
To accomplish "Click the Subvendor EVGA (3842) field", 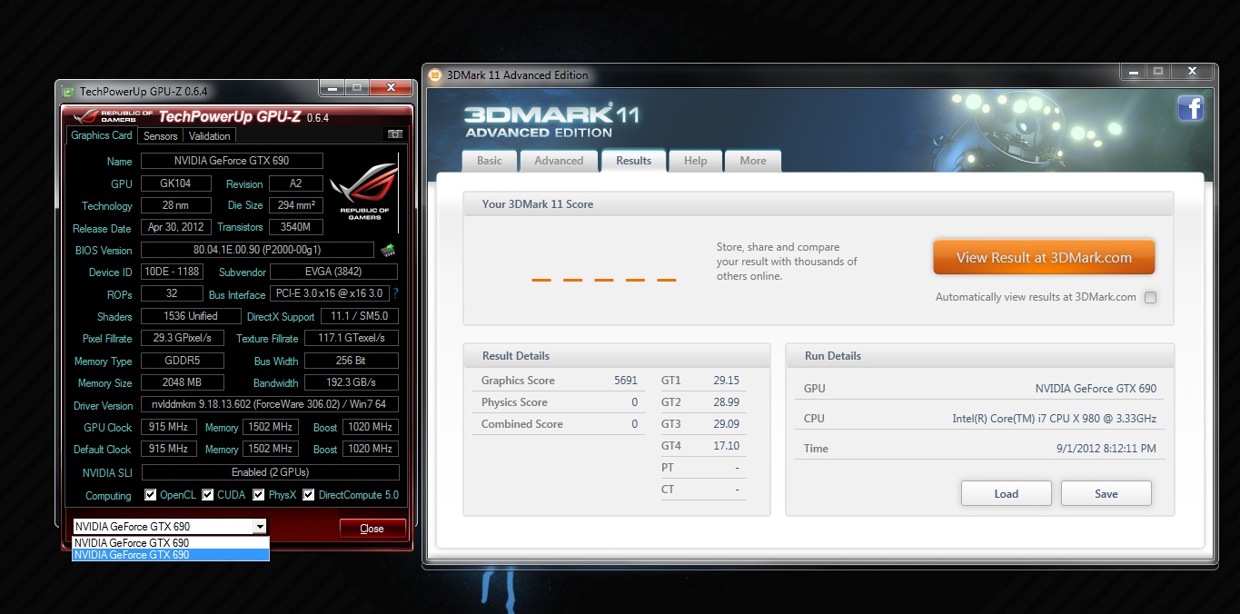I will [x=333, y=272].
